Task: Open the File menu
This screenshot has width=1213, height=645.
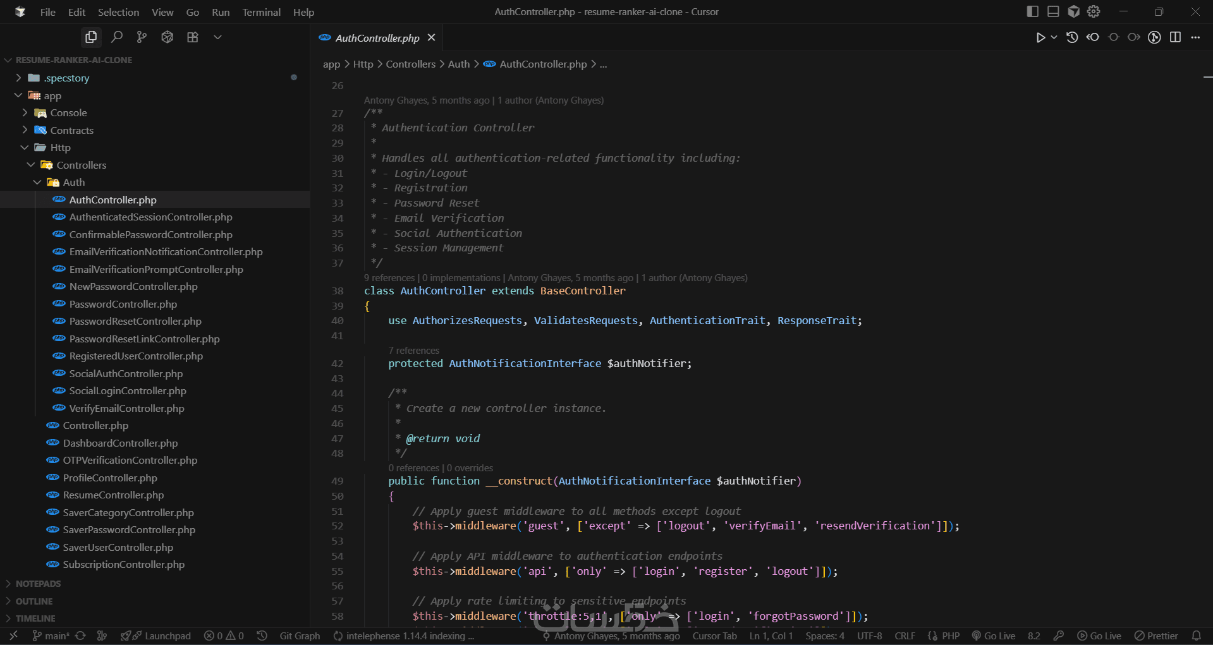Action: click(x=48, y=12)
